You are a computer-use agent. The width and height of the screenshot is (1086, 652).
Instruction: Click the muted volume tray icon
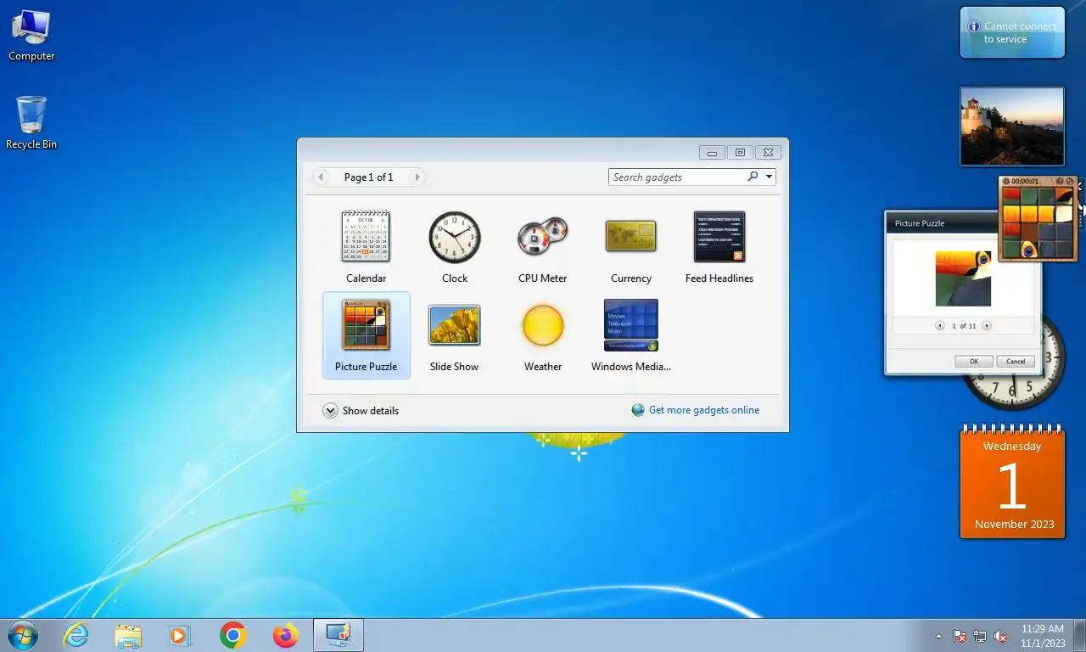[1000, 636]
